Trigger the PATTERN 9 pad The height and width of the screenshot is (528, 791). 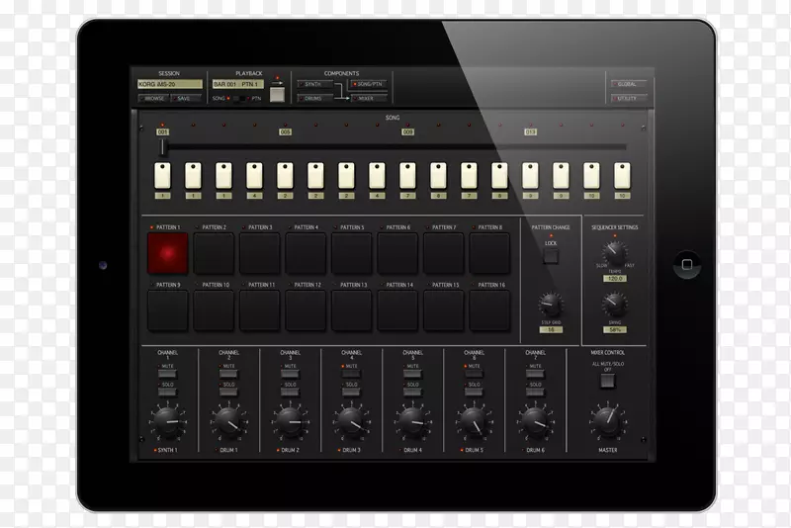click(168, 310)
